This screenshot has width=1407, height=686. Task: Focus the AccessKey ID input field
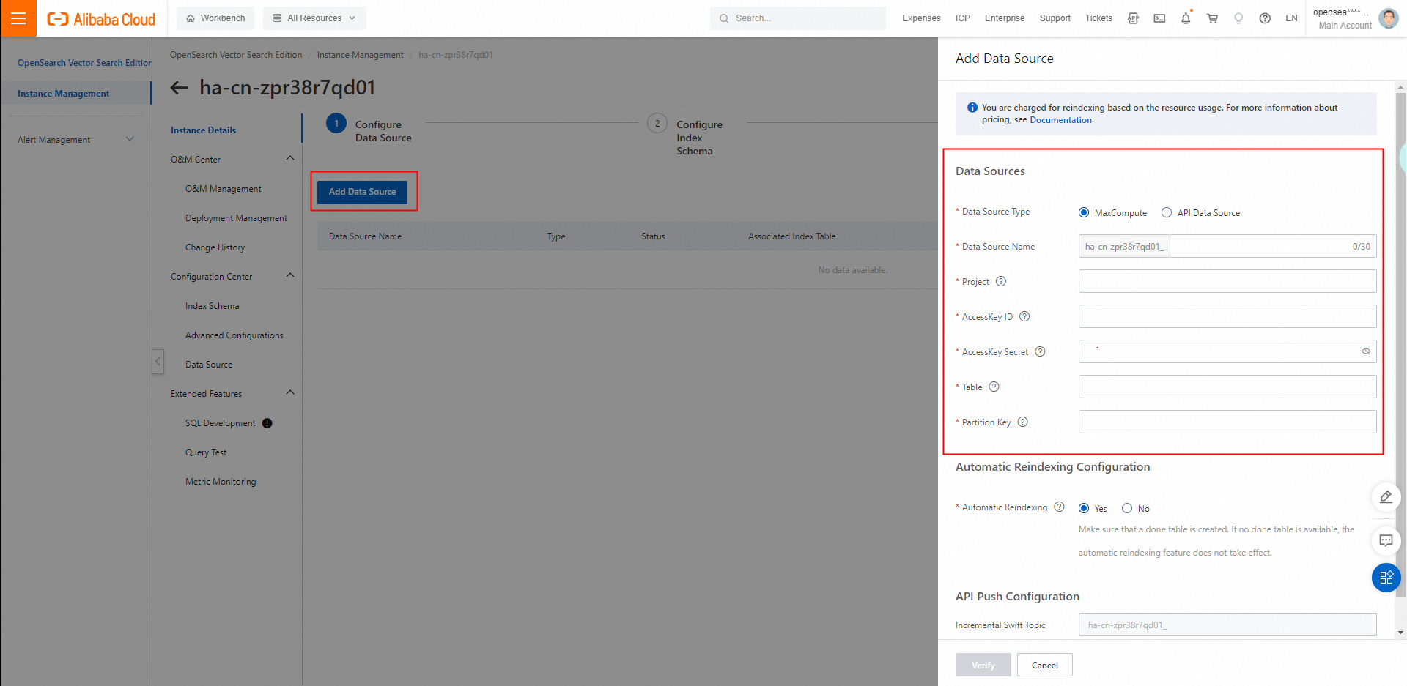coord(1227,317)
